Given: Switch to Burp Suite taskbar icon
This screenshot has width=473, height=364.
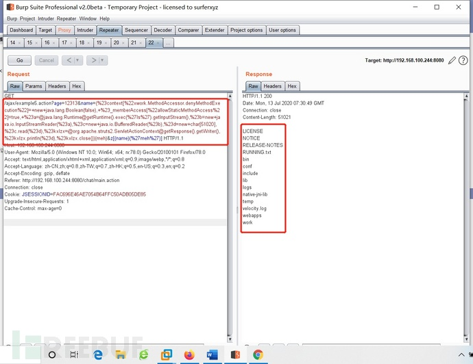Looking at the screenshot, I should [x=235, y=354].
